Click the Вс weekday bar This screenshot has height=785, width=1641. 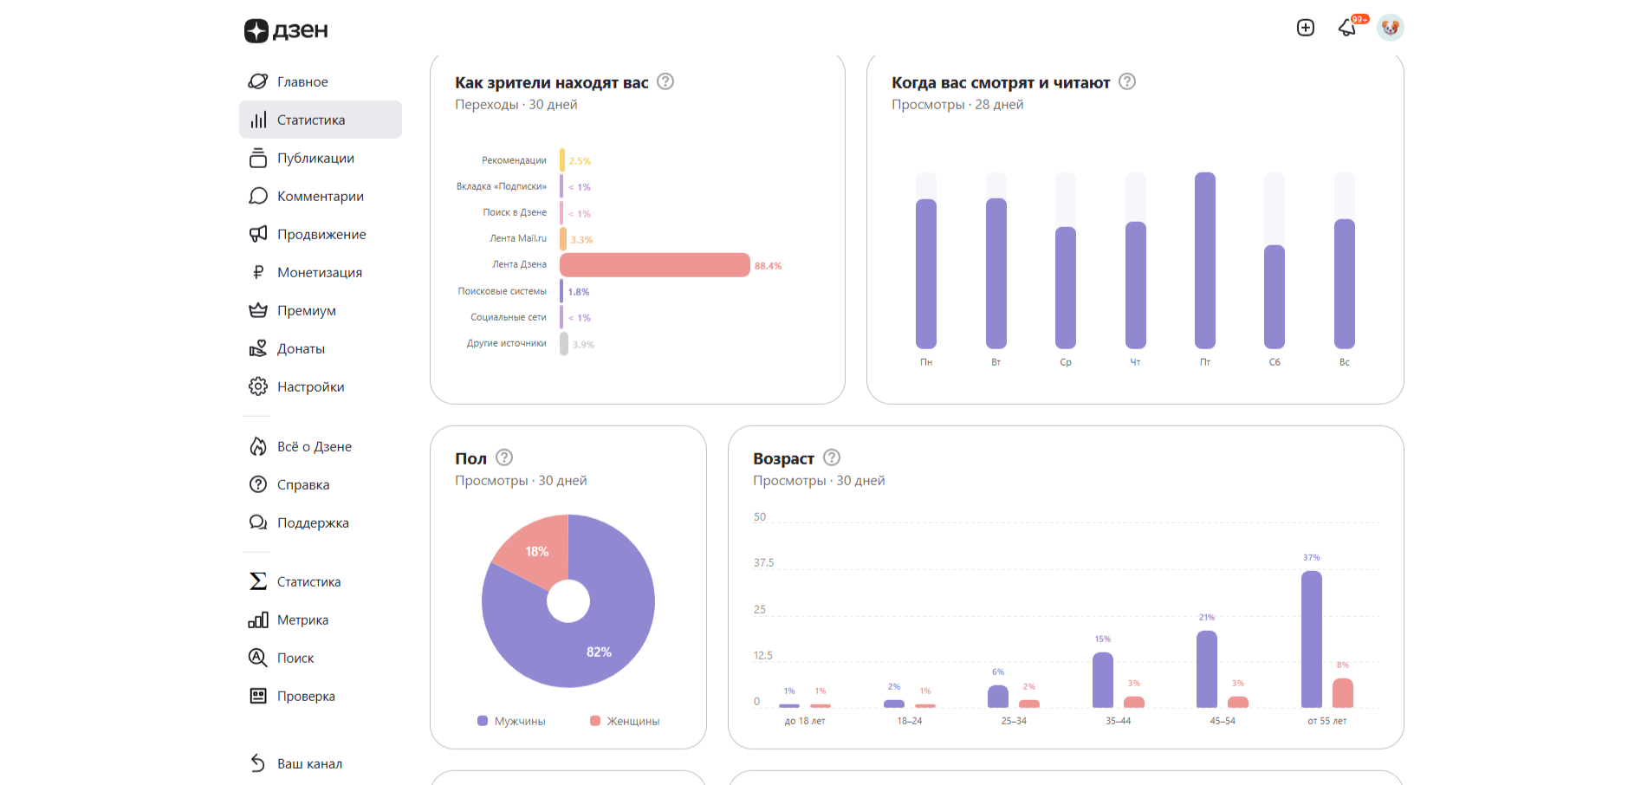coord(1345,284)
